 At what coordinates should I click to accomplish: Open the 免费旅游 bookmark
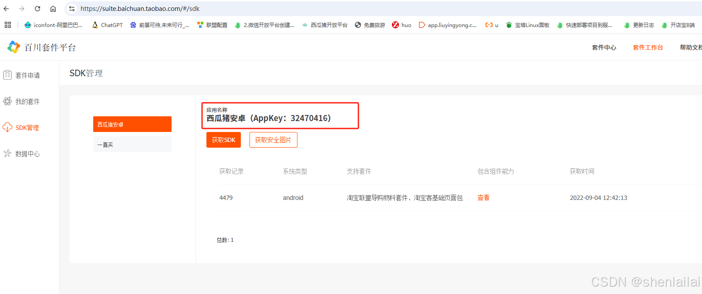(x=370, y=25)
